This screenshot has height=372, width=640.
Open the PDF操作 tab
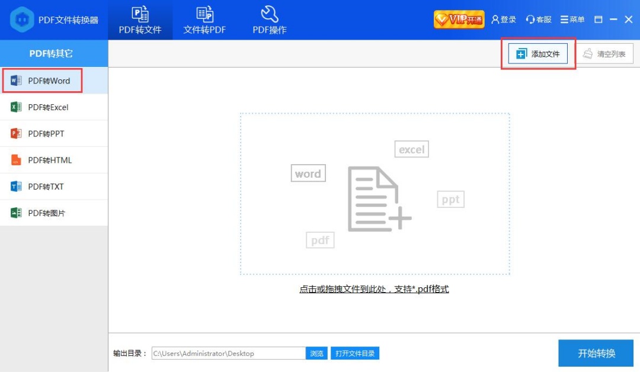[270, 20]
